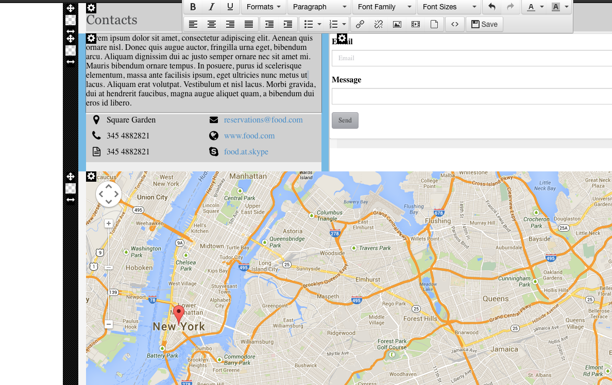Click the insert image icon

[x=397, y=24]
